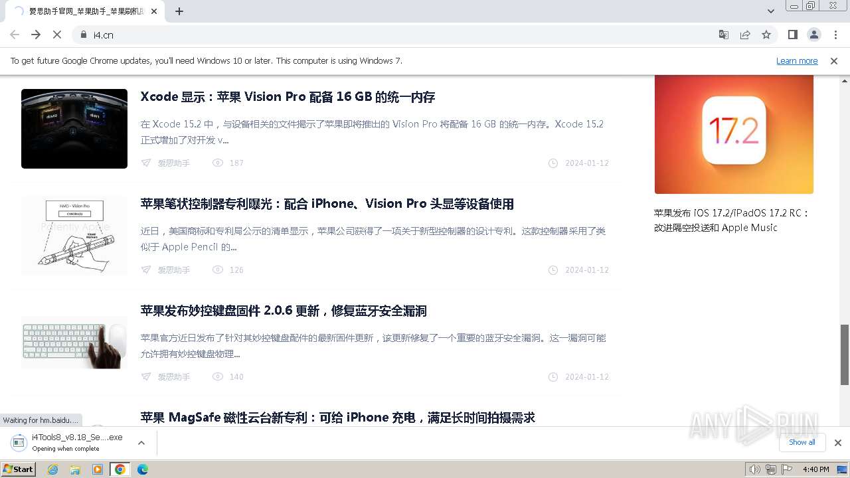Open the 4:40 PM system clock
This screenshot has height=478, width=850.
tap(815, 469)
